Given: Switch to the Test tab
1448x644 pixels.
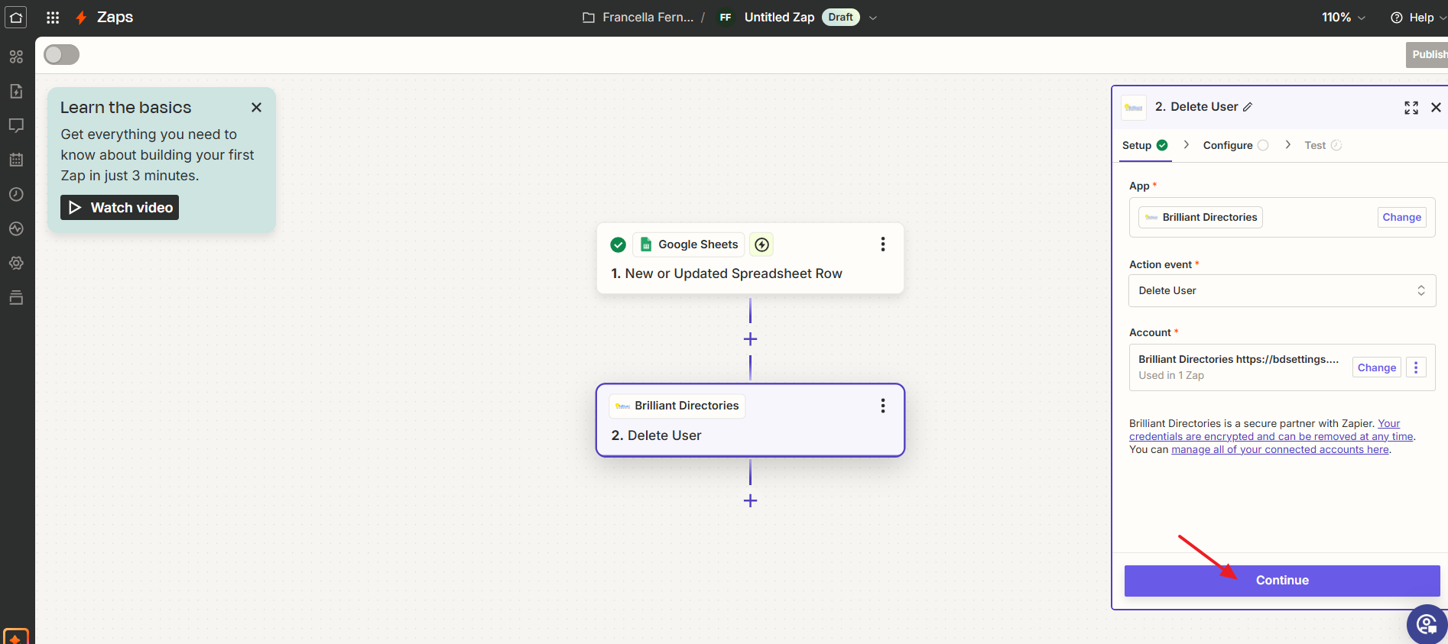Looking at the screenshot, I should click(x=1323, y=145).
